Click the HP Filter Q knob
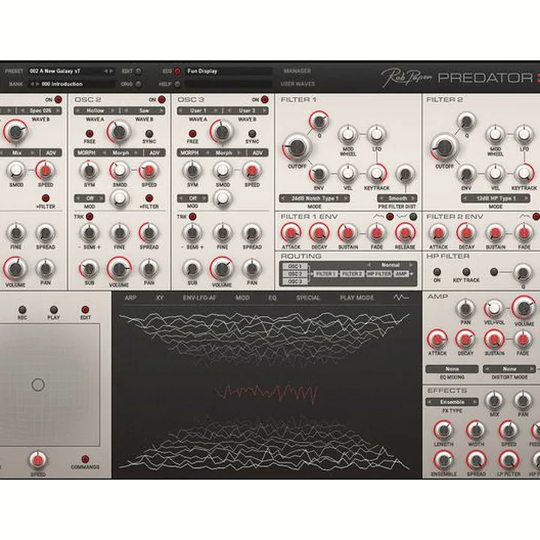This screenshot has width=540, height=540. [523, 273]
